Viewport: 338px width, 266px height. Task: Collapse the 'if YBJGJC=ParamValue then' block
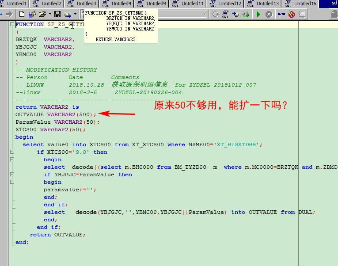tap(12, 175)
